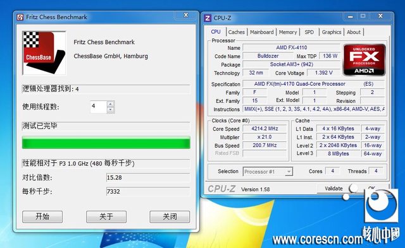Viewport: 405px width, 248px height.
Task: Increase thread count with up arrow
Action: (110, 104)
